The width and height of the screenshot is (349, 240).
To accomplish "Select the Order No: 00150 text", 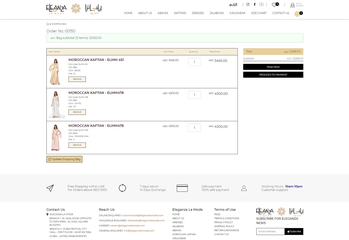I will coord(61,31).
